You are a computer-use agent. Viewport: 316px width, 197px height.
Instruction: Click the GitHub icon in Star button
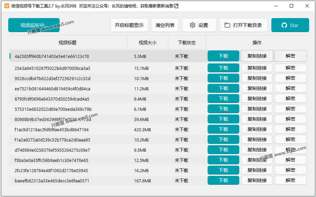click(284, 25)
